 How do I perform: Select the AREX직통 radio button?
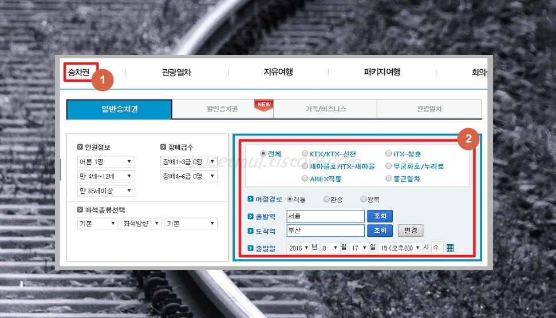pyautogui.click(x=305, y=178)
